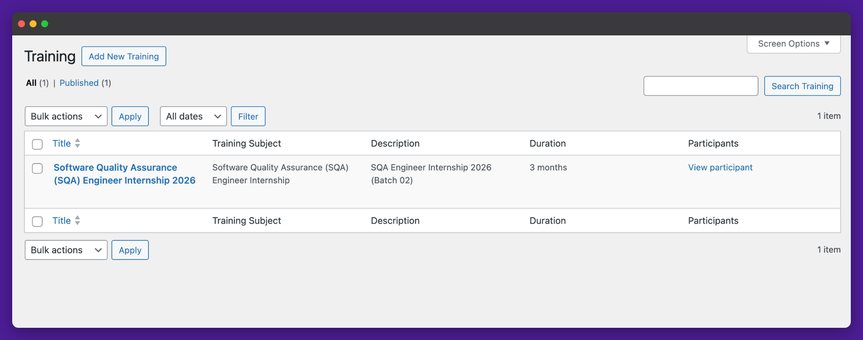
Task: Open the View participant link
Action: pyautogui.click(x=720, y=168)
